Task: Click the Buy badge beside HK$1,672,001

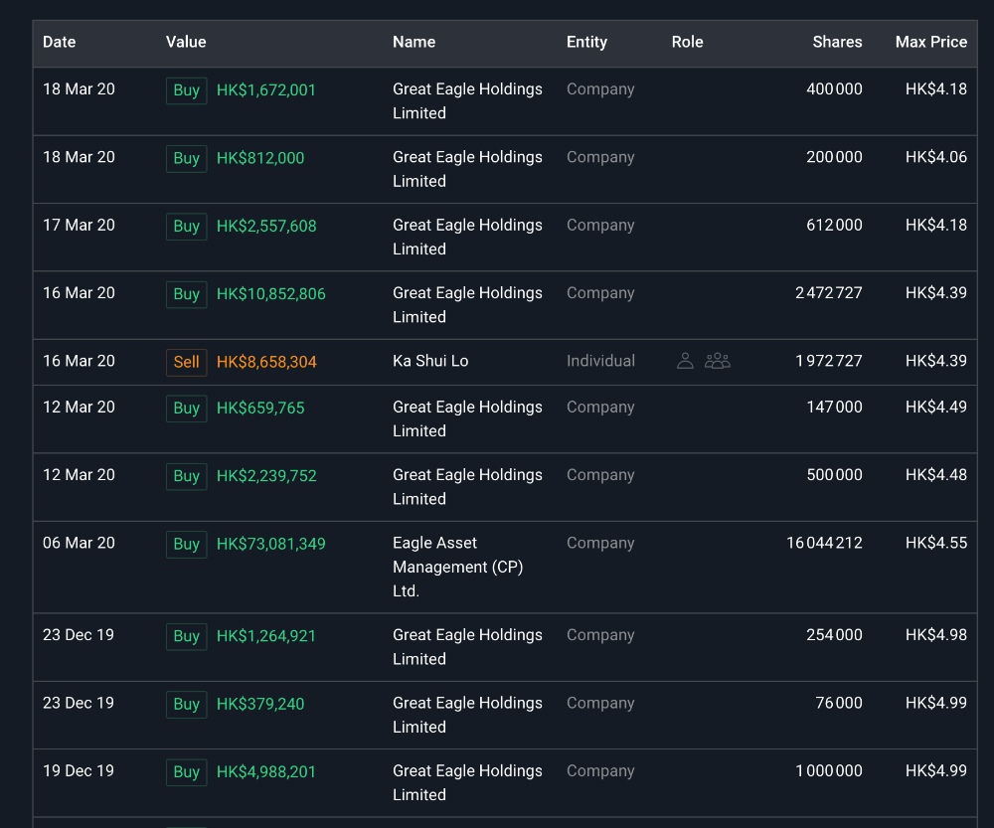Action: coord(186,90)
